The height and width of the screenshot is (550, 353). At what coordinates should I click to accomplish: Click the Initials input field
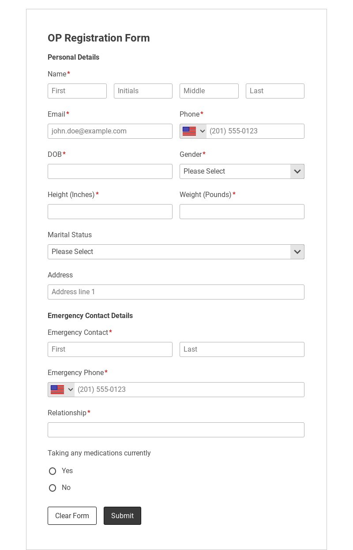(143, 91)
